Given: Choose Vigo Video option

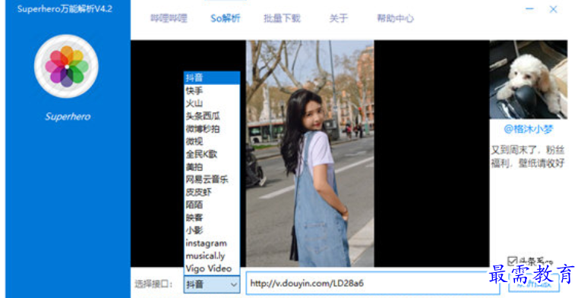Looking at the screenshot, I should tap(212, 268).
